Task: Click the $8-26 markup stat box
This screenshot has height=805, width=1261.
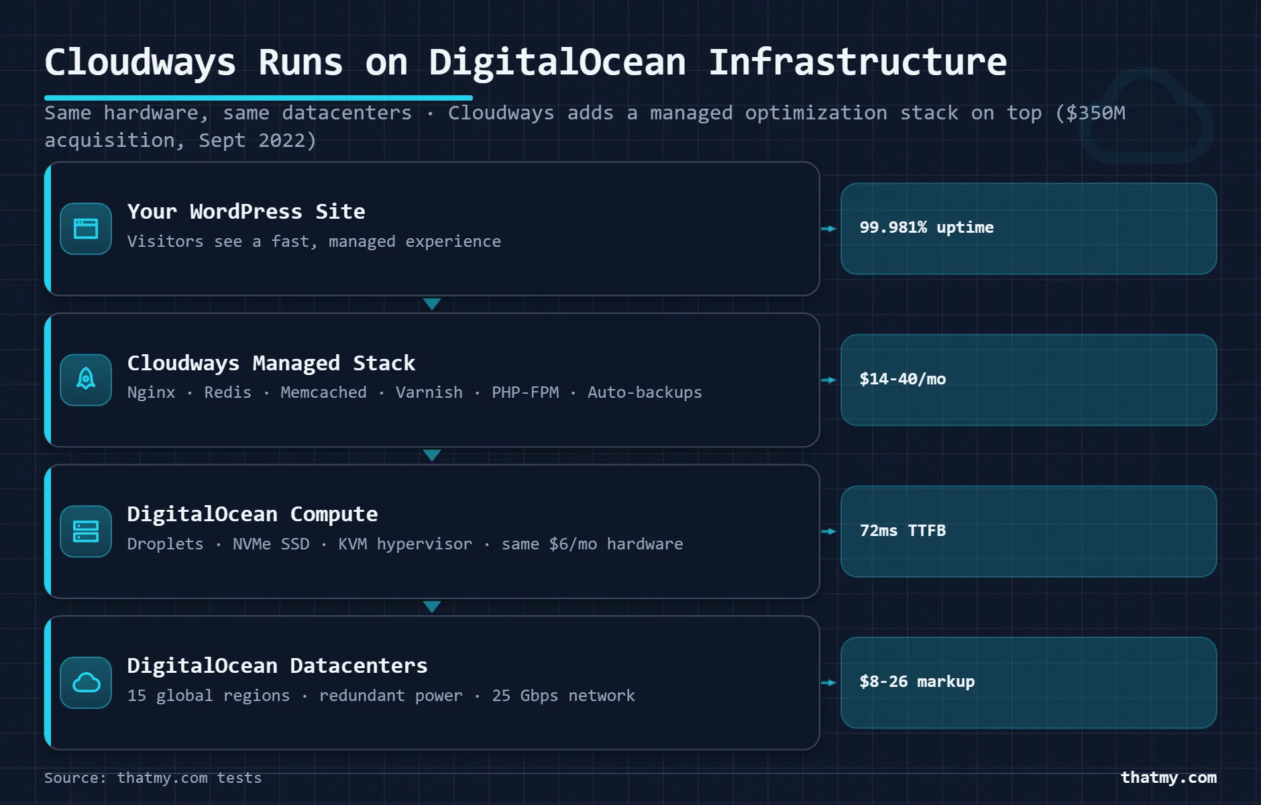Action: tap(1028, 682)
